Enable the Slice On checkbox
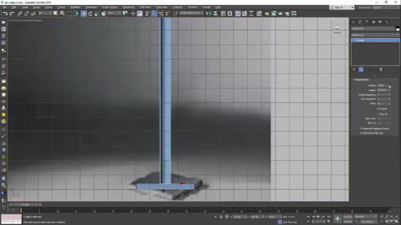The height and width of the screenshot is (225, 401). point(378,114)
